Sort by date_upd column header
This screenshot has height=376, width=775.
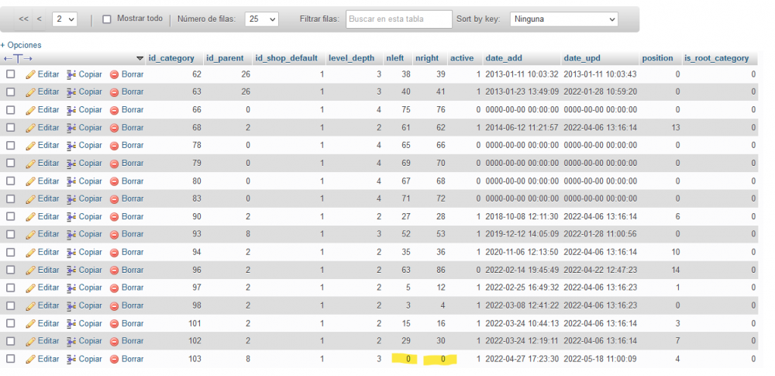582,58
